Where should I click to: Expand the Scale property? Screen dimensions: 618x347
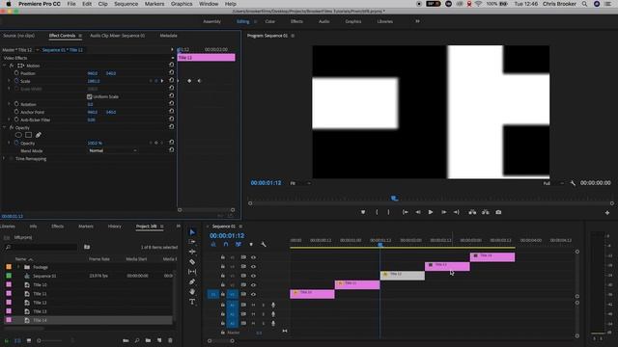[x=10, y=81]
